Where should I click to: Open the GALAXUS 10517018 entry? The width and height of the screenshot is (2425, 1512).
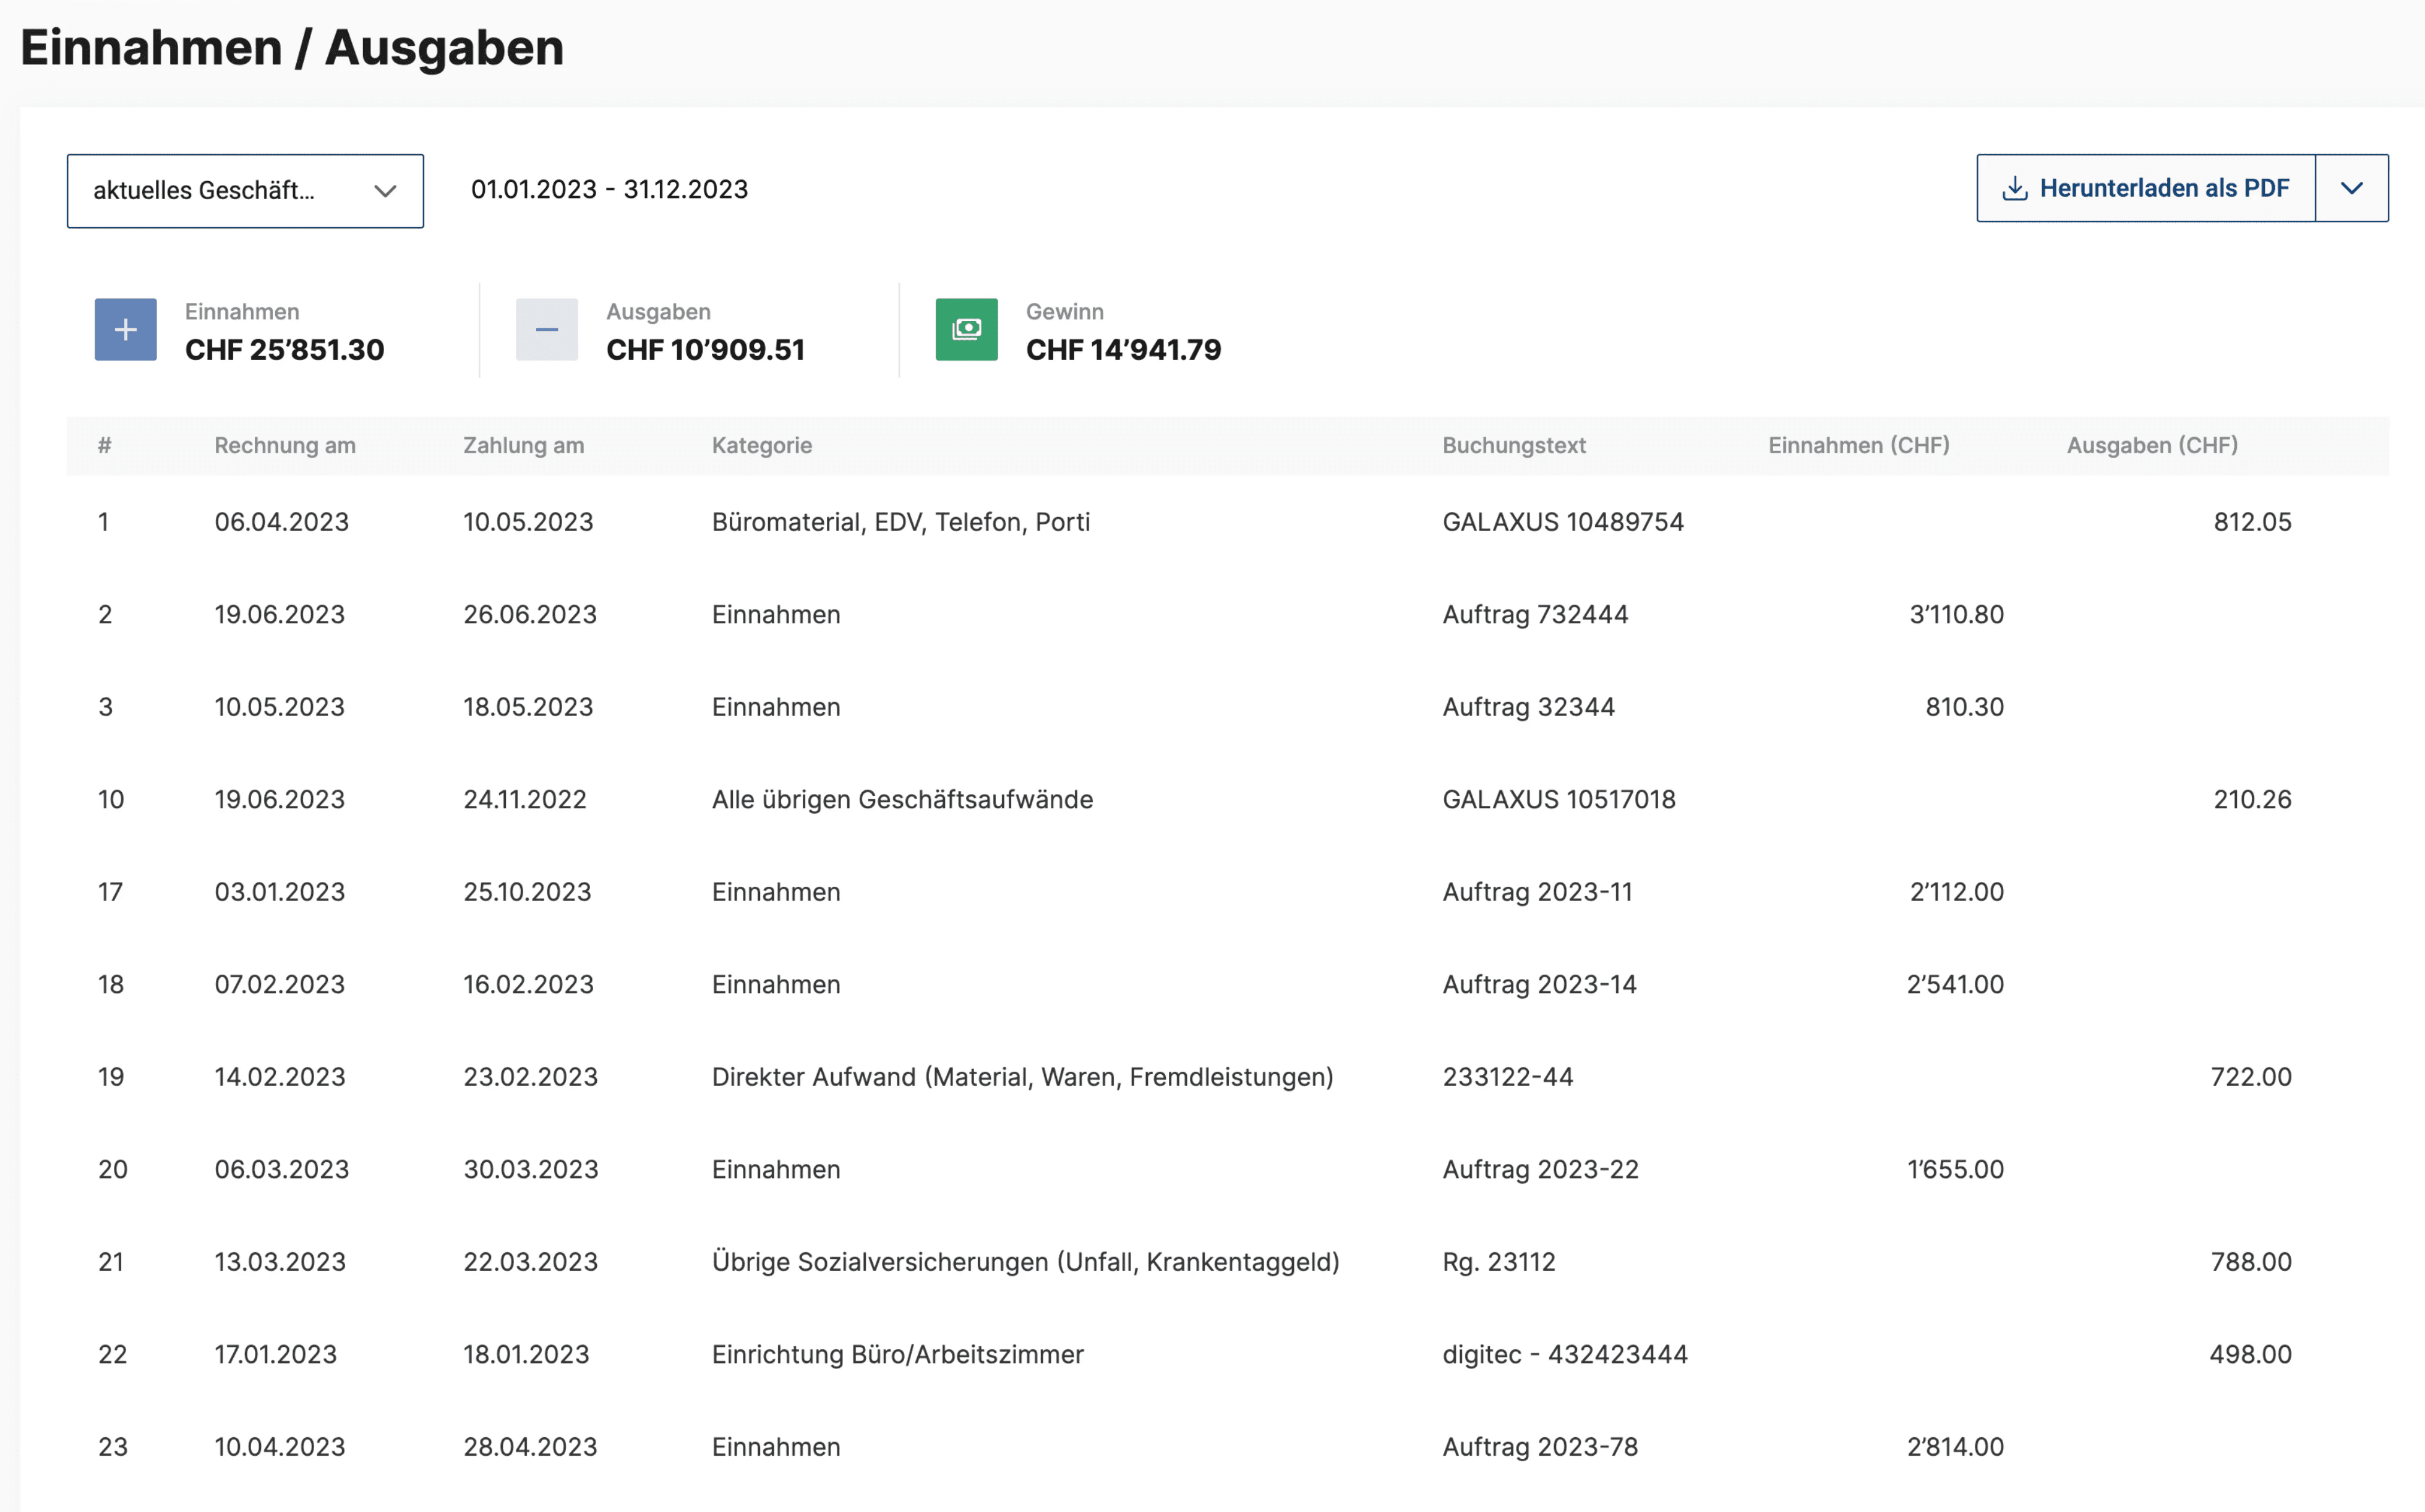click(1558, 799)
